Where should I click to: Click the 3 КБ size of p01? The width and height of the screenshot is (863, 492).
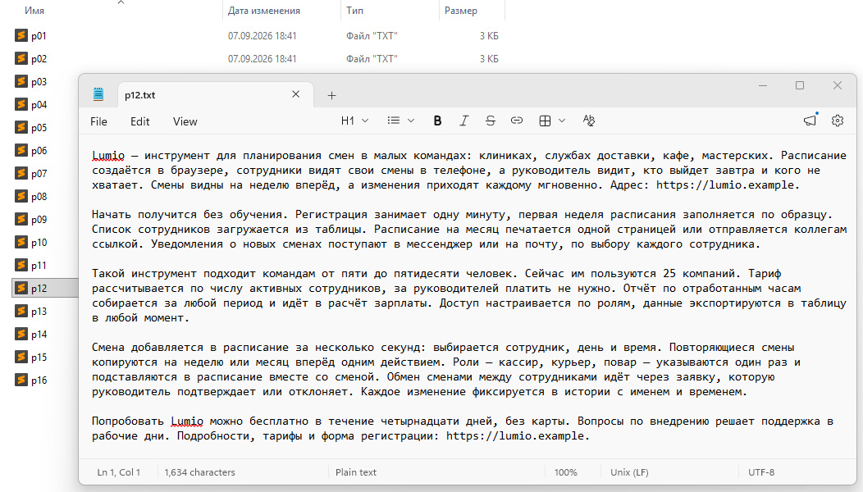click(x=489, y=36)
